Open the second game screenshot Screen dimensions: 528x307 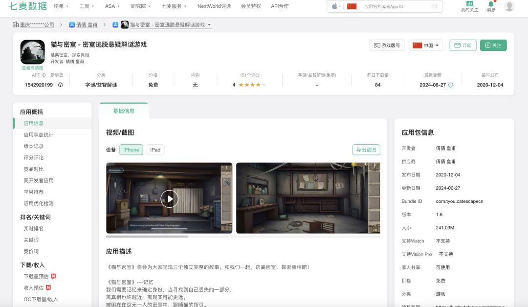(x=308, y=198)
